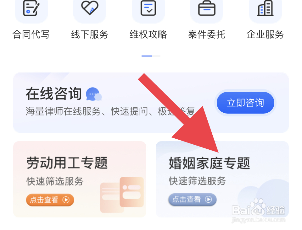Select the page indicator bar below the icons

(x=151, y=56)
